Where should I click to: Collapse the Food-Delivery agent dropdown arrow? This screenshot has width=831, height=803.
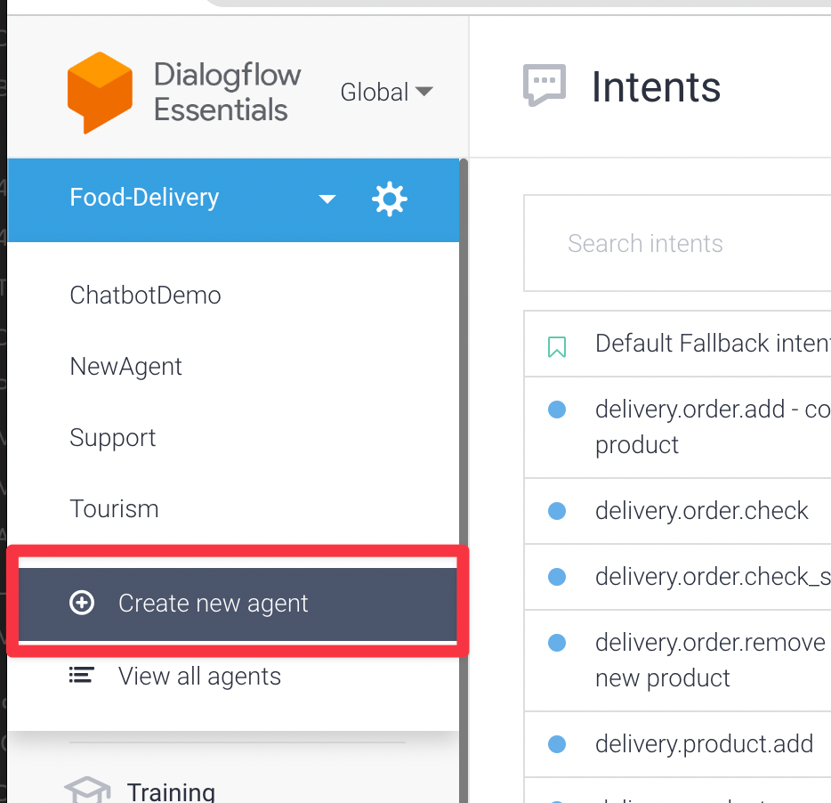coord(327,199)
